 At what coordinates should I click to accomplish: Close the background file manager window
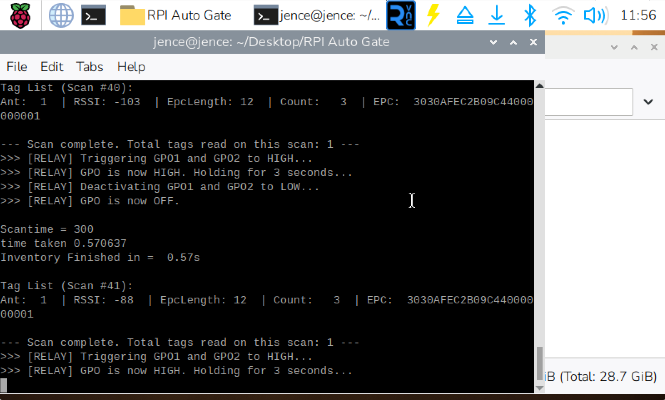(x=654, y=47)
